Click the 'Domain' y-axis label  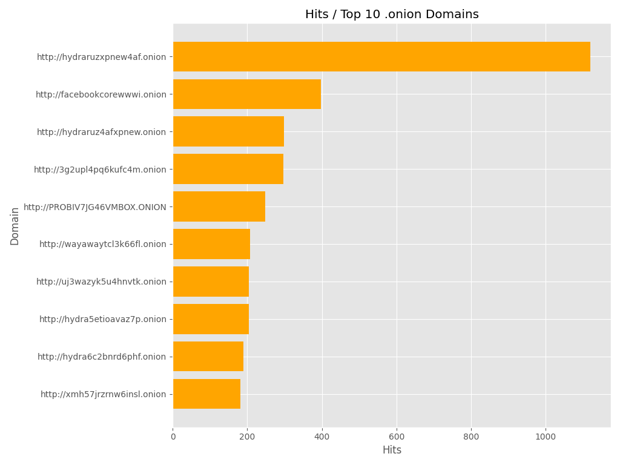[15, 226]
